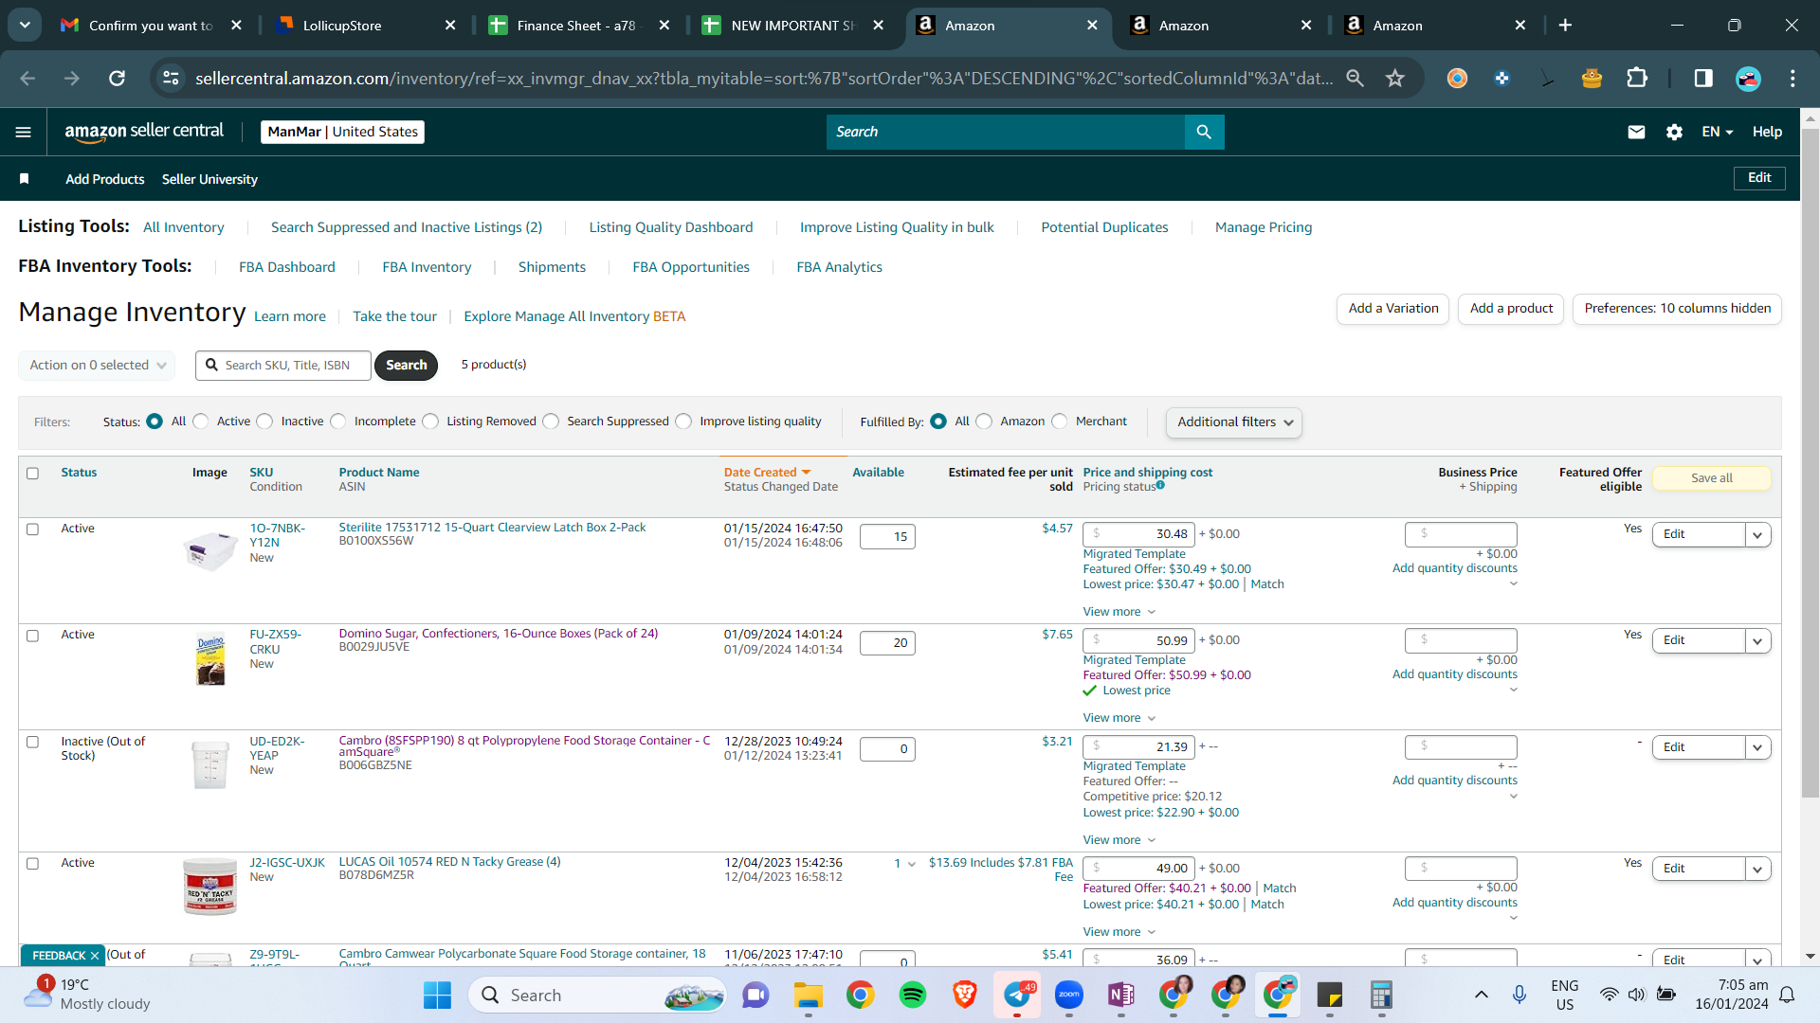Reload the page in the browser
This screenshot has height=1023, width=1820.
coord(117,79)
